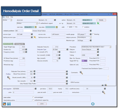Switch to the NxStage HD tab
This screenshot has width=119, height=112.
coord(19,44)
